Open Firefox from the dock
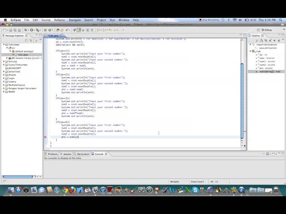The height and width of the screenshot is (214, 286). coord(72,190)
